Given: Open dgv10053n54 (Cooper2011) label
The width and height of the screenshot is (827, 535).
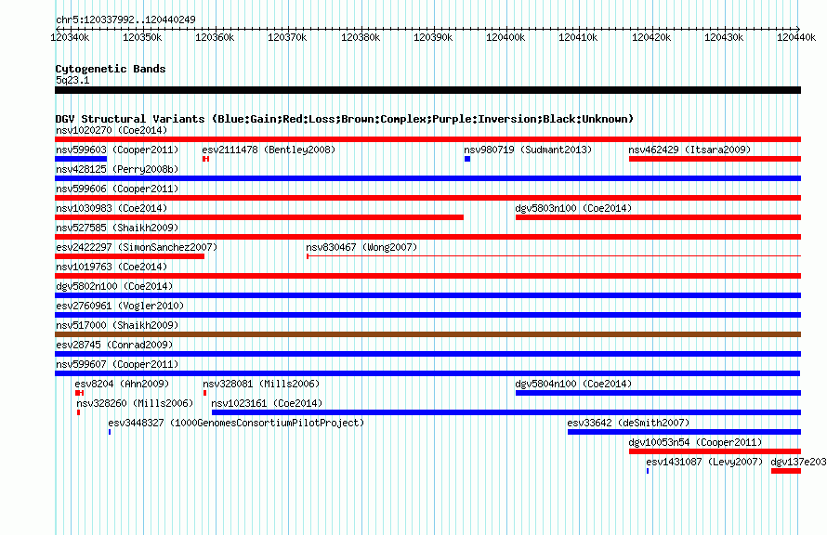Looking at the screenshot, I should 695,442.
